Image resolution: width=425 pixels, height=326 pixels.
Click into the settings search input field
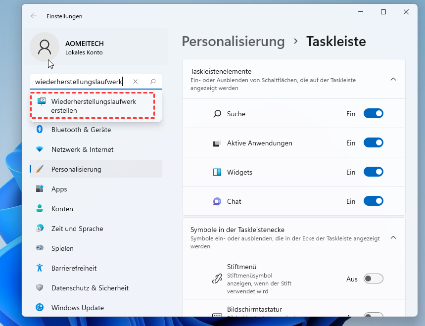[79, 82]
